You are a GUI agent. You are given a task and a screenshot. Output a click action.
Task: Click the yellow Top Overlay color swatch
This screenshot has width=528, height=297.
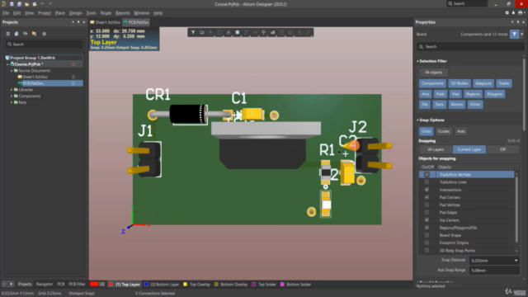point(185,285)
